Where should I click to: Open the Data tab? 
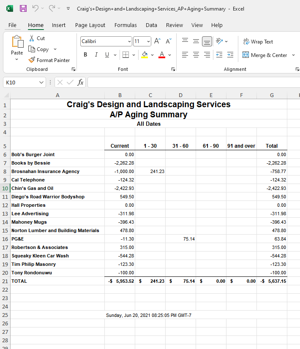151,25
